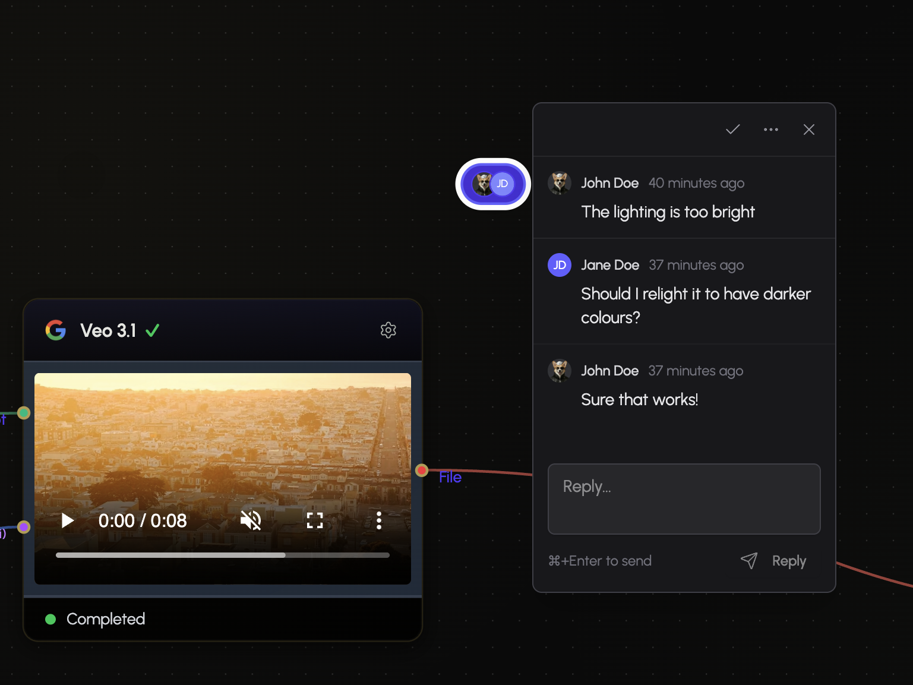Play the Veo 3.1 video
The image size is (913, 685).
[x=68, y=521]
